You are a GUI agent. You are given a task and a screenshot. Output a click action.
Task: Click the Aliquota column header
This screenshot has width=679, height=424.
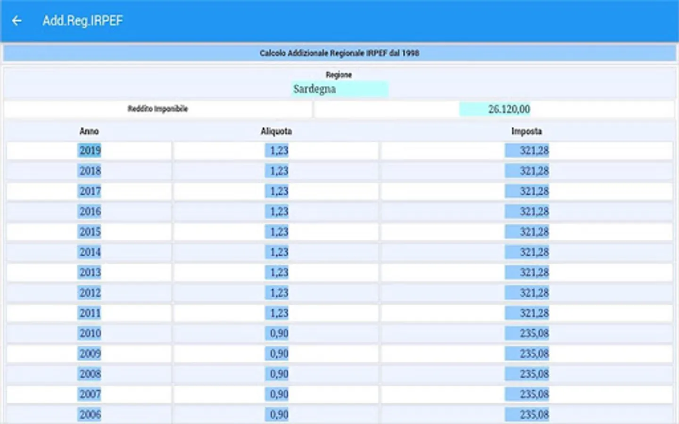pos(276,131)
